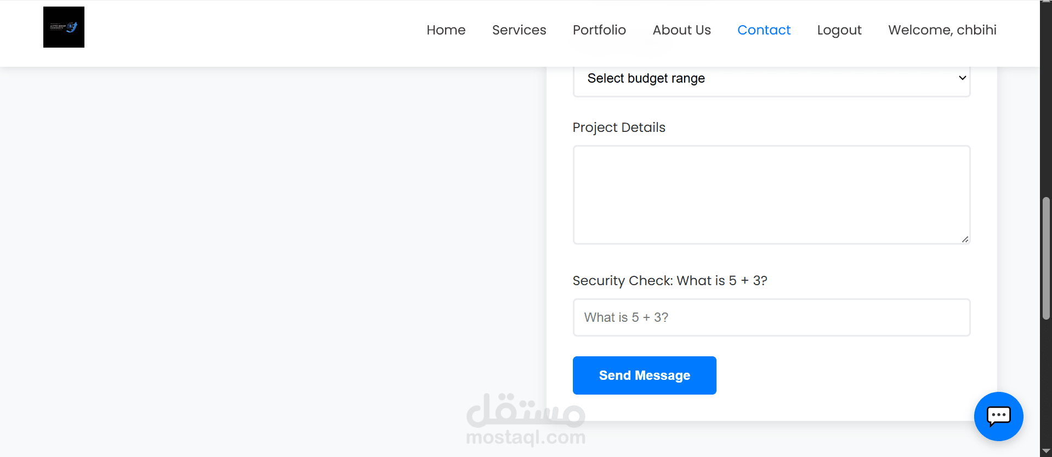The height and width of the screenshot is (457, 1052).
Task: Click the company logo in the header
Action: point(64,27)
